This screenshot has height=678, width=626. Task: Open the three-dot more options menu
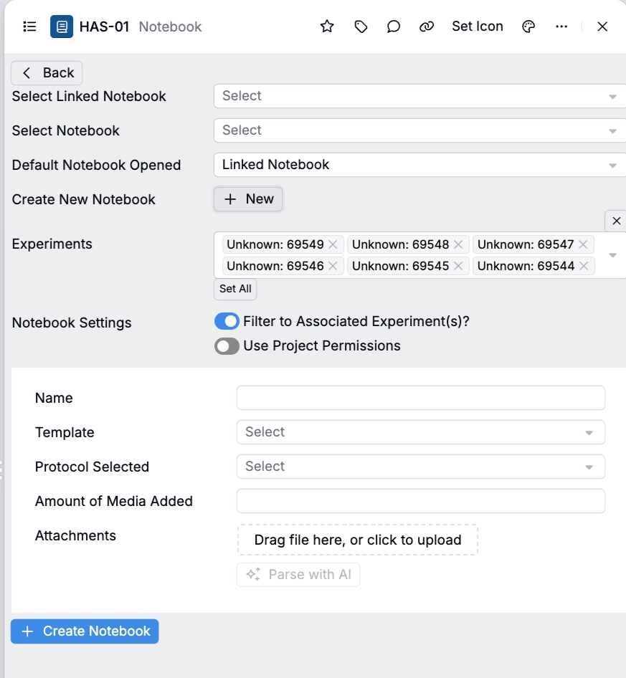pyautogui.click(x=561, y=27)
